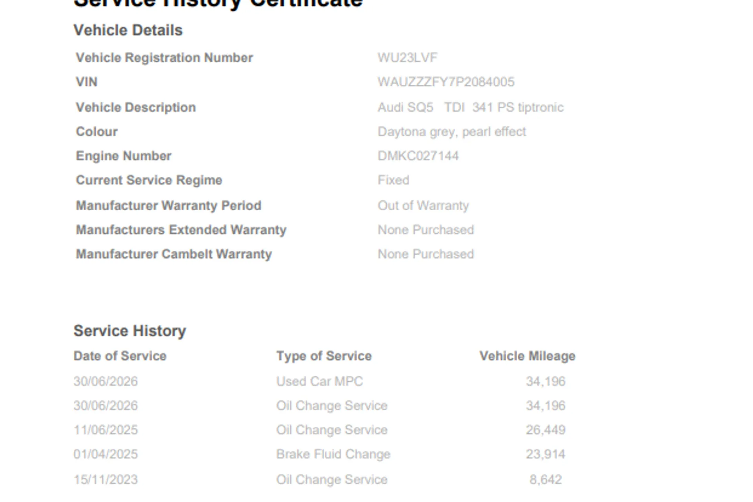Click the Vehicle Details heading
Viewport: 753px width, 502px height.
click(x=128, y=30)
